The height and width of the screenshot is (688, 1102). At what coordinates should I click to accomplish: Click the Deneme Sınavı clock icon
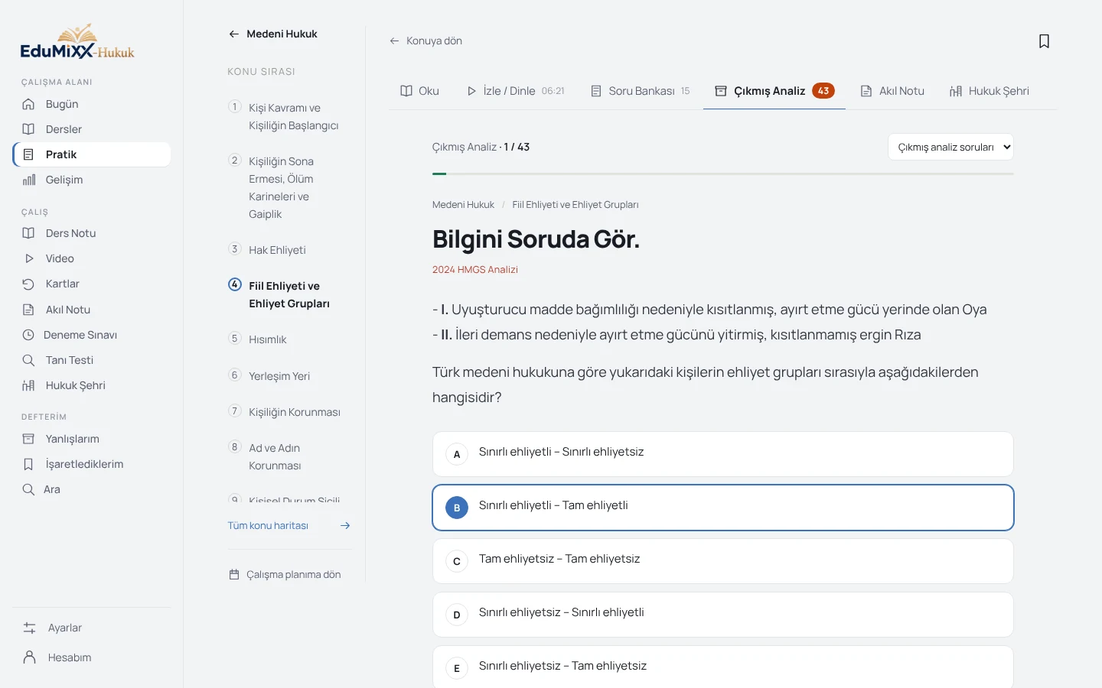point(28,335)
